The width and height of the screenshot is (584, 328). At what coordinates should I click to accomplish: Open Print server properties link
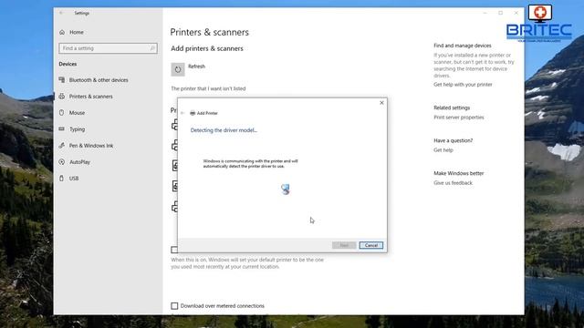tap(458, 118)
